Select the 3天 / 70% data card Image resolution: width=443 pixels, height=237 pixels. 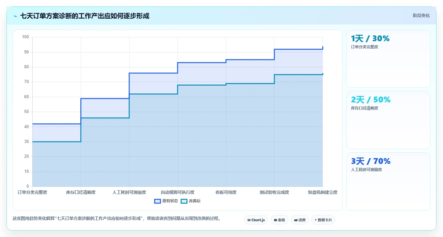coord(388,181)
